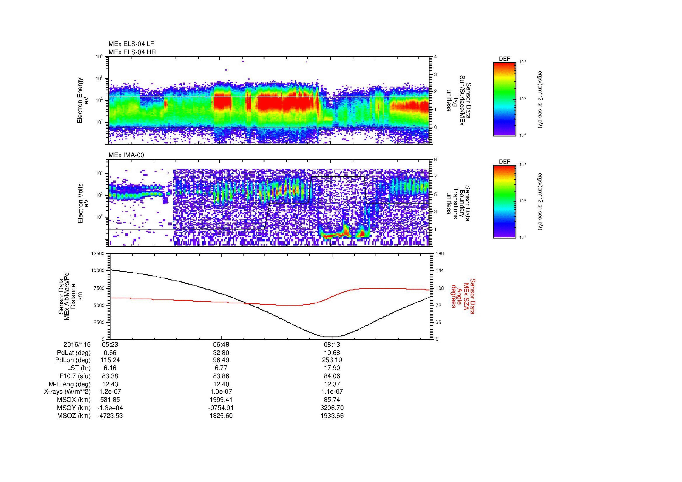Click the MSOX (km) row label
Image resolution: width=682 pixels, height=482 pixels.
(x=74, y=400)
